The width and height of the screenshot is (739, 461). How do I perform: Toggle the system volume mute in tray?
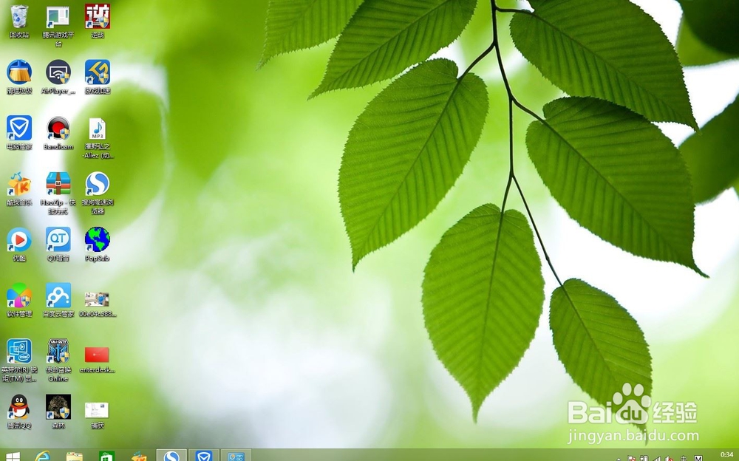coord(668,456)
